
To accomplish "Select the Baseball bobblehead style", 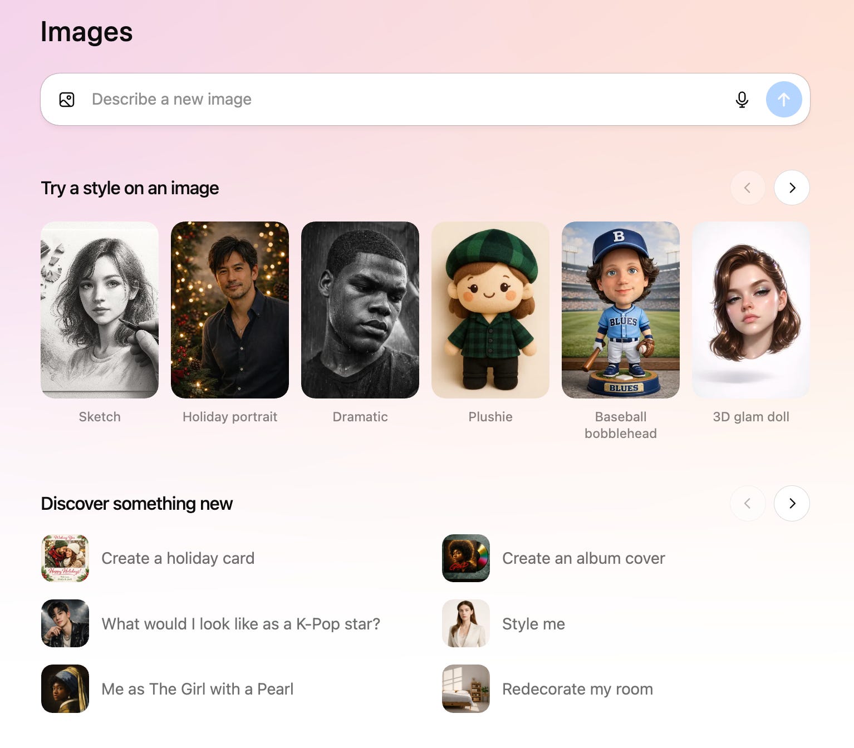I will [620, 310].
